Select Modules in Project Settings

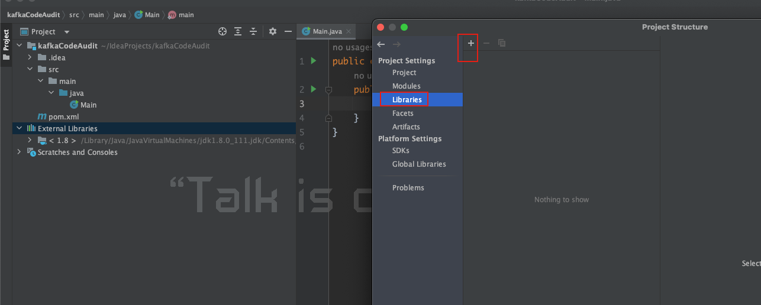tap(406, 86)
